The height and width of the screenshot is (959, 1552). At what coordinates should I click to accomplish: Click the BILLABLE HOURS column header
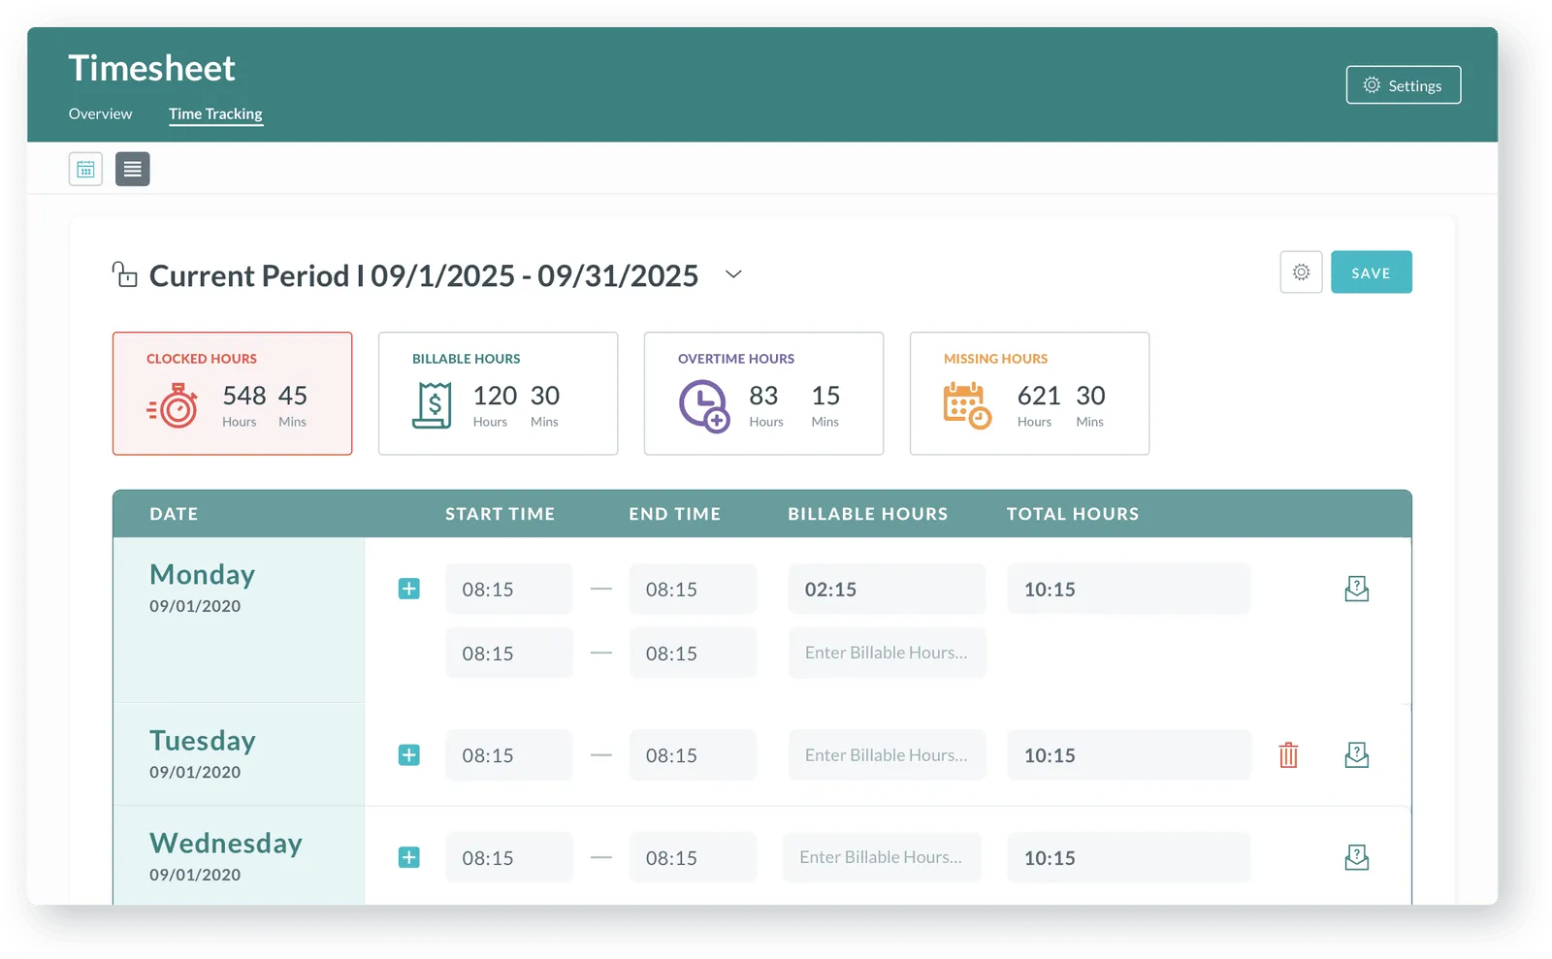[867, 514]
